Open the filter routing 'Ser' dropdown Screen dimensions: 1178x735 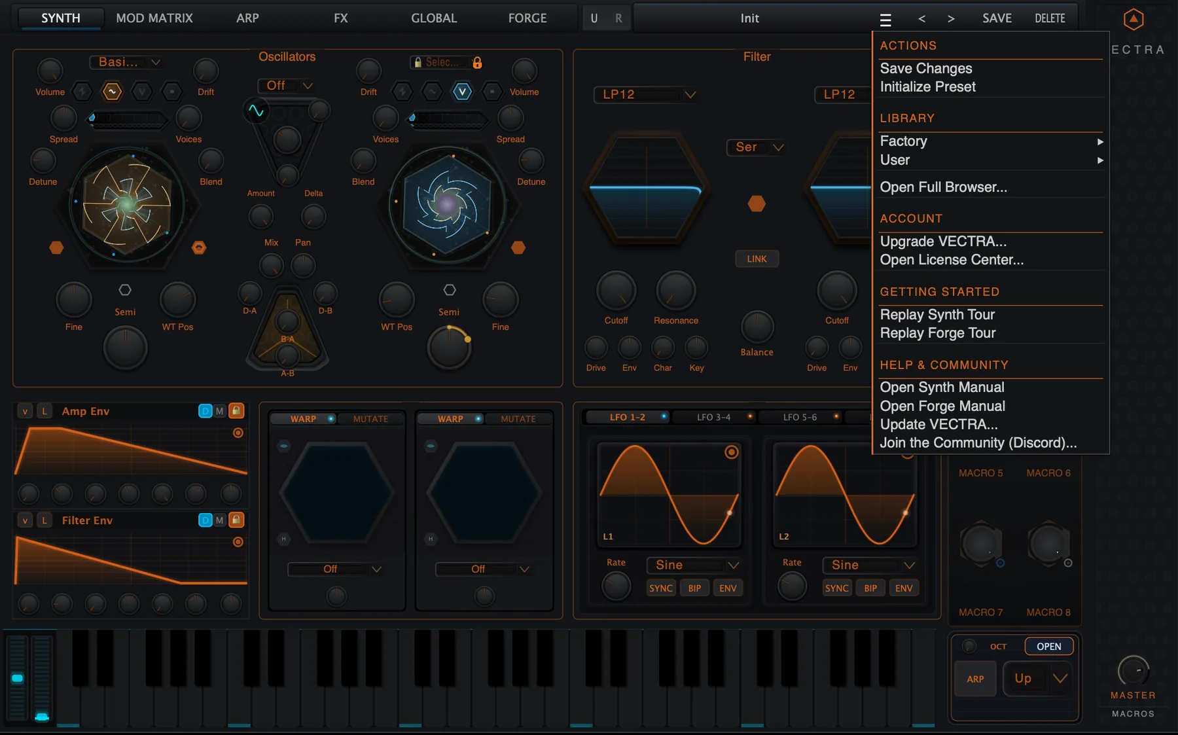756,147
